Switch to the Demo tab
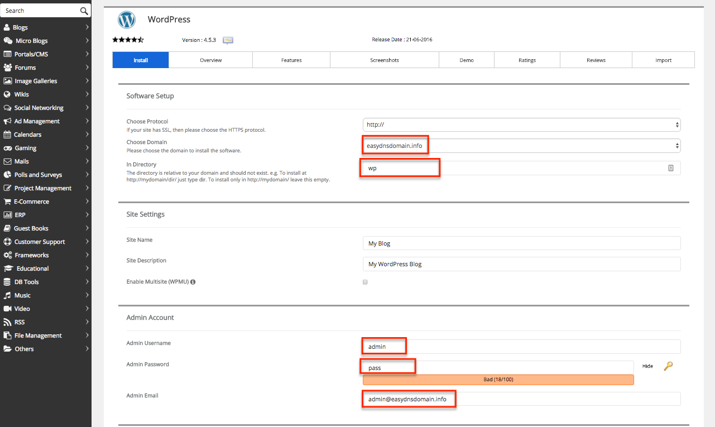Screen dimensions: 715x427 click(467, 60)
